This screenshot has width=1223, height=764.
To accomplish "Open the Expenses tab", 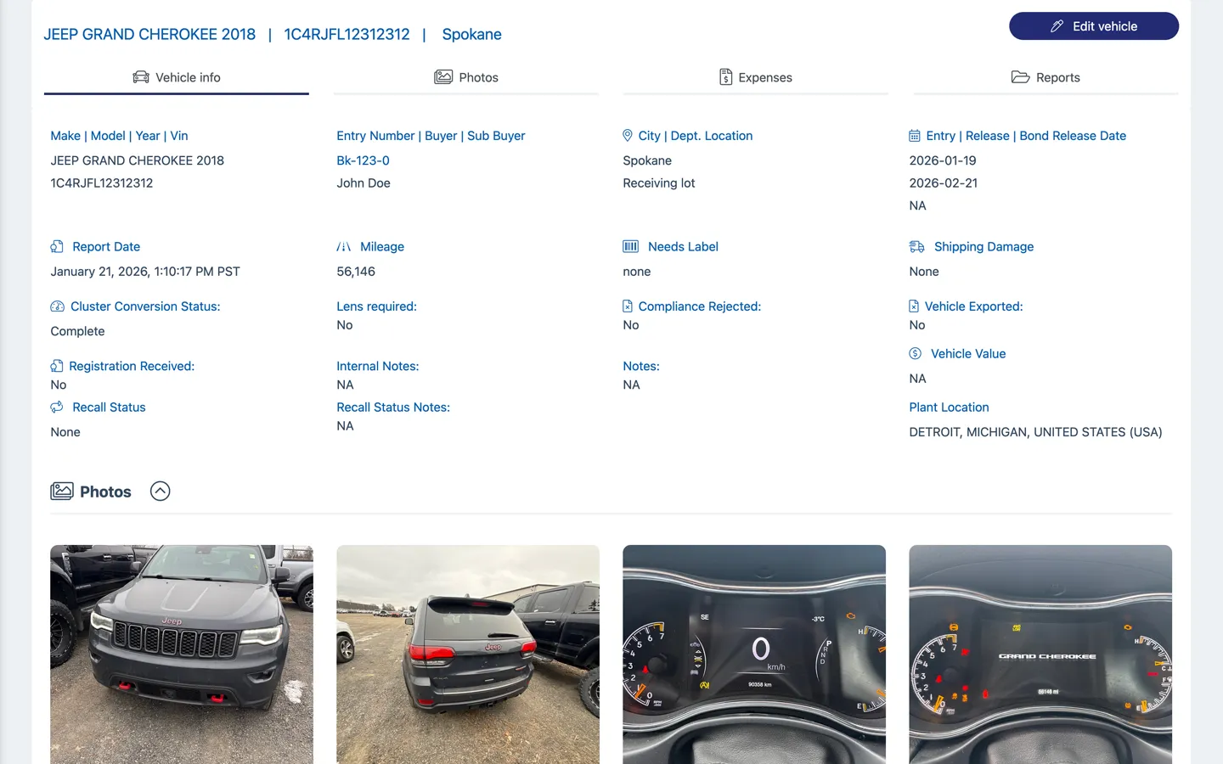I will [x=755, y=77].
